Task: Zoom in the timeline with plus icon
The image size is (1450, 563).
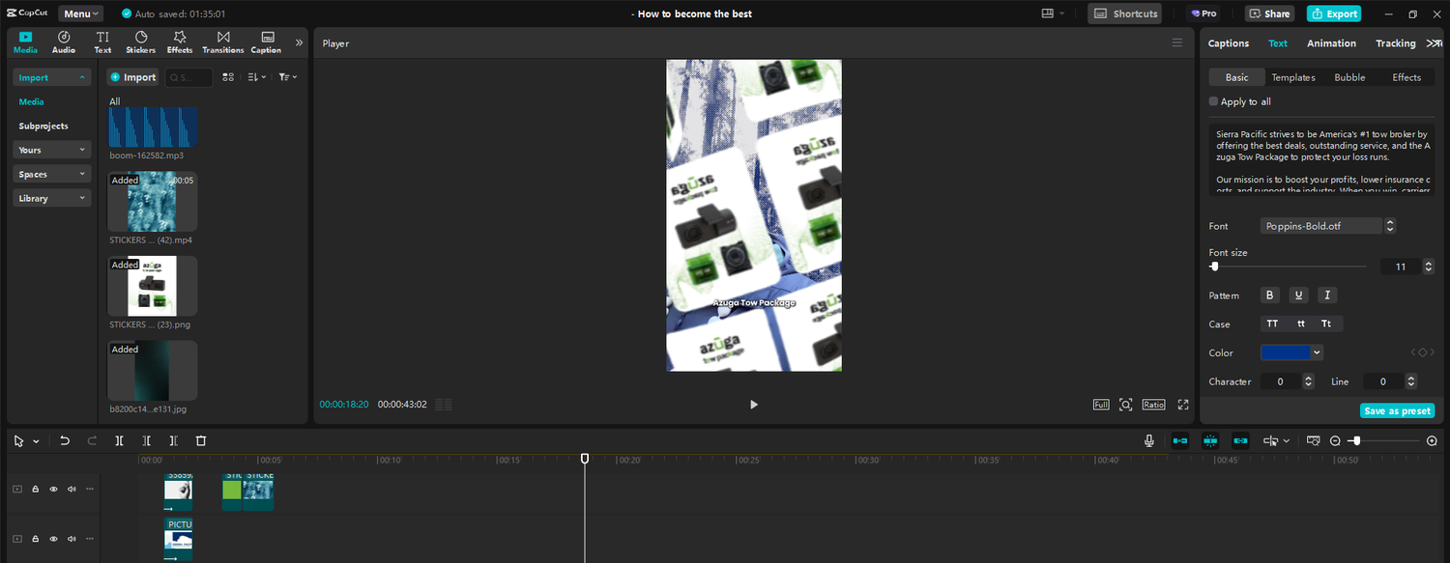Action: pyautogui.click(x=1432, y=440)
